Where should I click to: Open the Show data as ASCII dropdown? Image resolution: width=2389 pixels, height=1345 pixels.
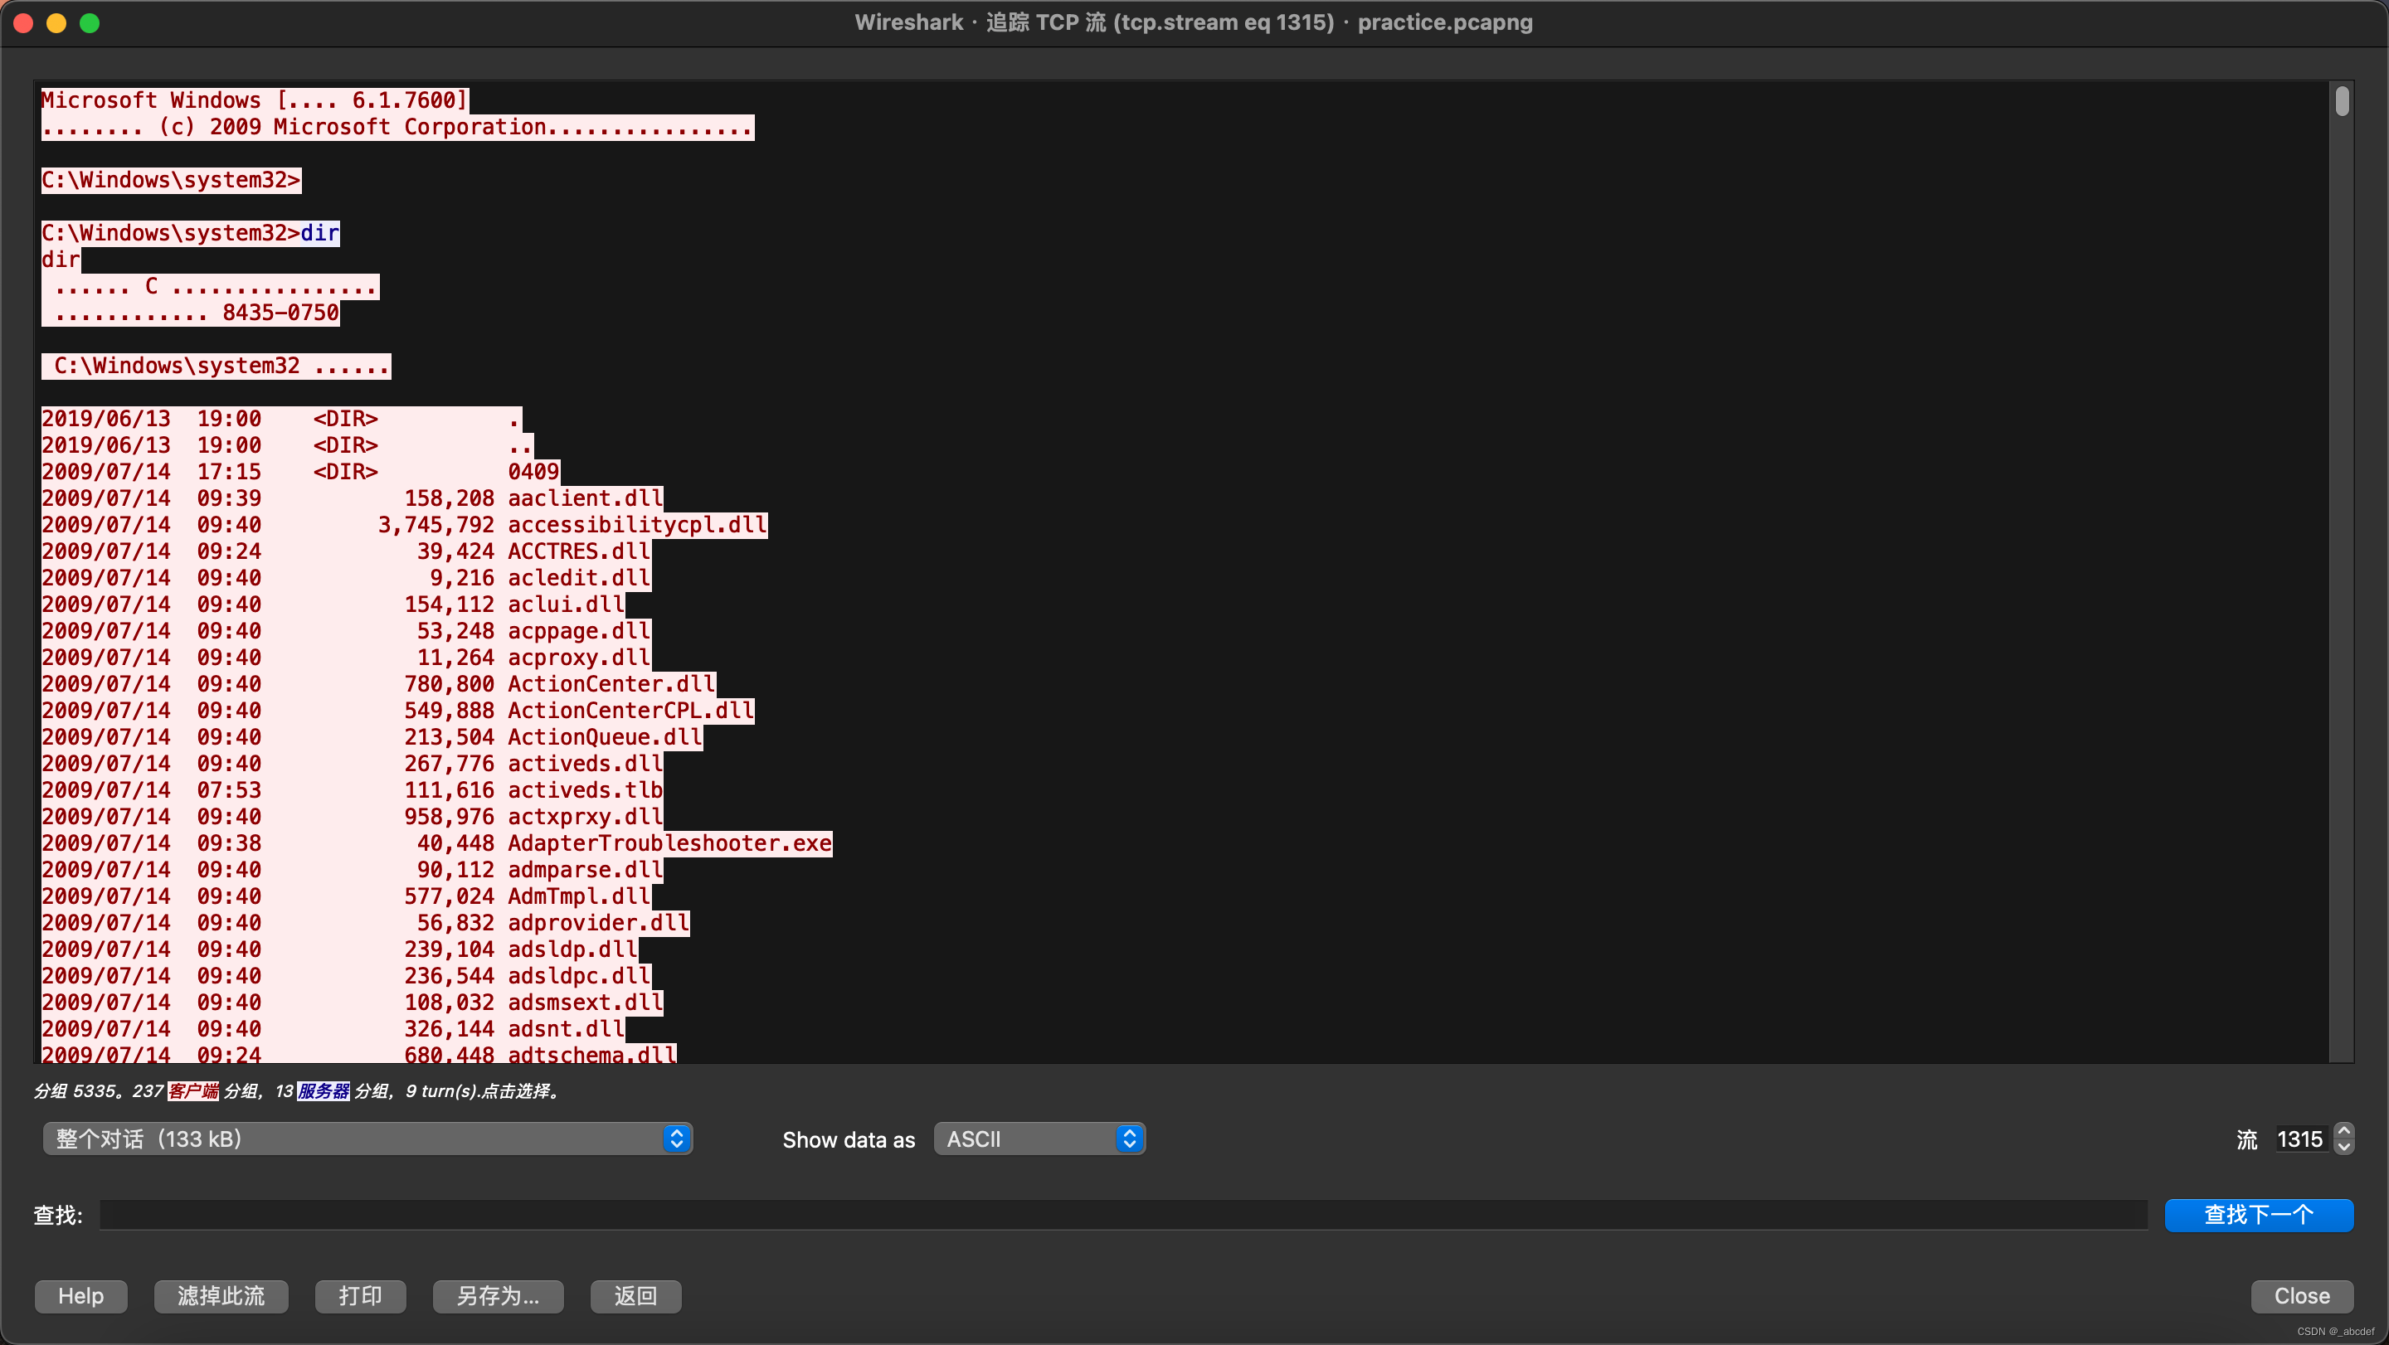(x=1039, y=1139)
